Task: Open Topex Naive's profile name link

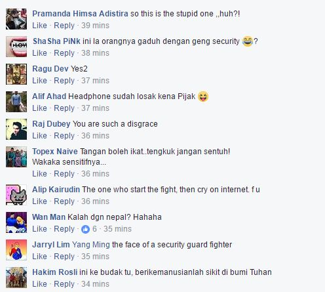Action: click(55, 152)
